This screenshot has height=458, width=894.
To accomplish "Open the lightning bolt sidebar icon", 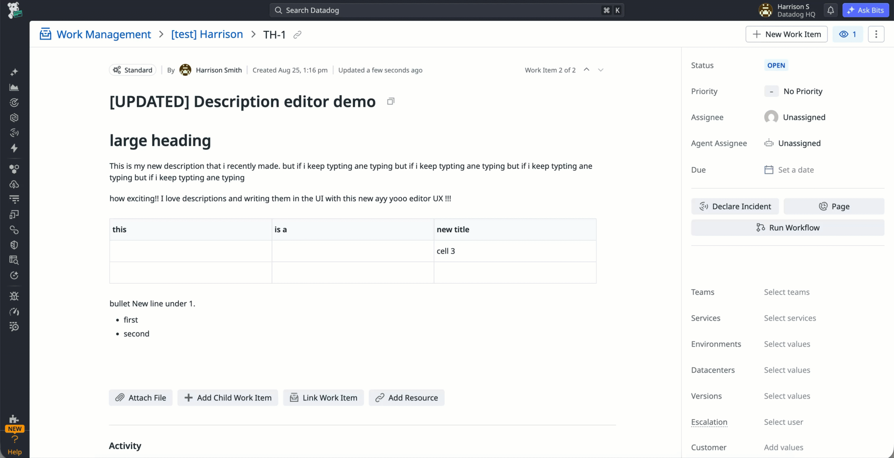I will 14,148.
